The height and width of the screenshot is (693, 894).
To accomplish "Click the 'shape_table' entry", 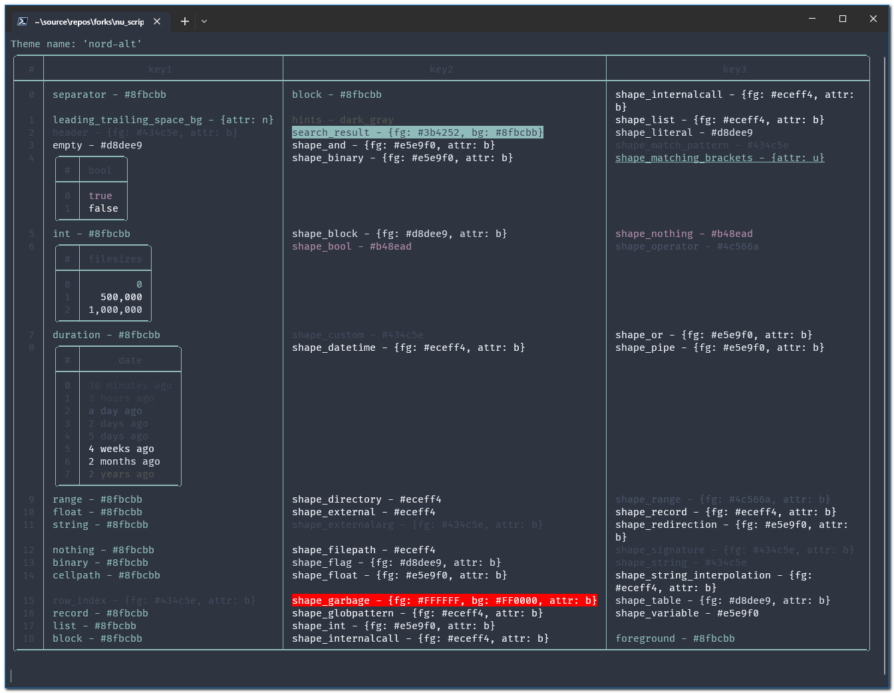I will click(723, 600).
